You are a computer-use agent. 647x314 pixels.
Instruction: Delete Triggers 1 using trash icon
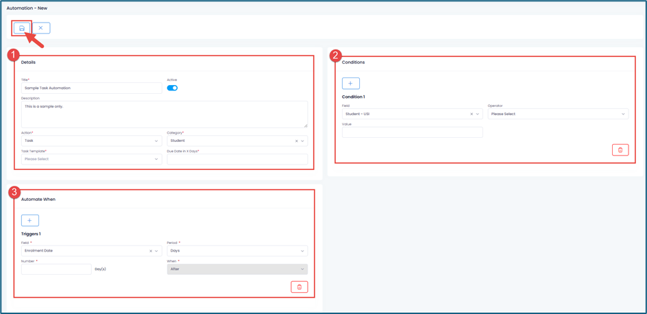pos(299,287)
